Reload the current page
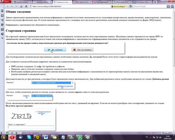The height and width of the screenshot is (140, 175). pyautogui.click(x=21, y=6)
